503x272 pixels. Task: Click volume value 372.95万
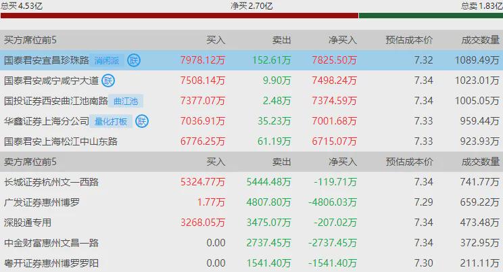(479, 243)
